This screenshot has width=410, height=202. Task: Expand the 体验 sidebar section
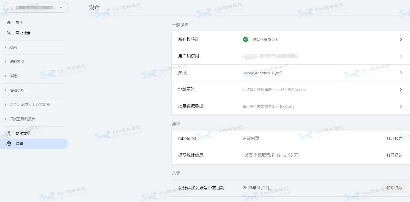click(13, 76)
